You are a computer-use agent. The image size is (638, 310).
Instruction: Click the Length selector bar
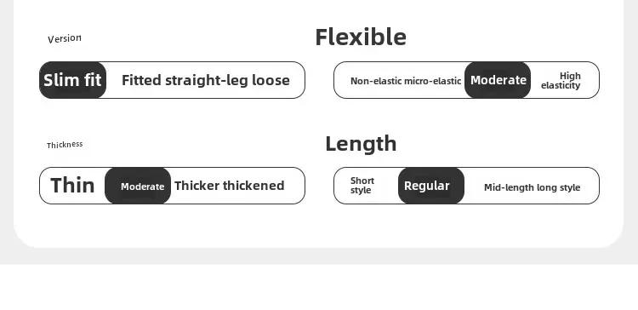466,186
